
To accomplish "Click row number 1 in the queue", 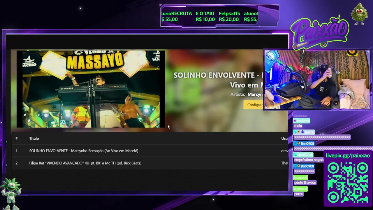I will [x=16, y=151].
